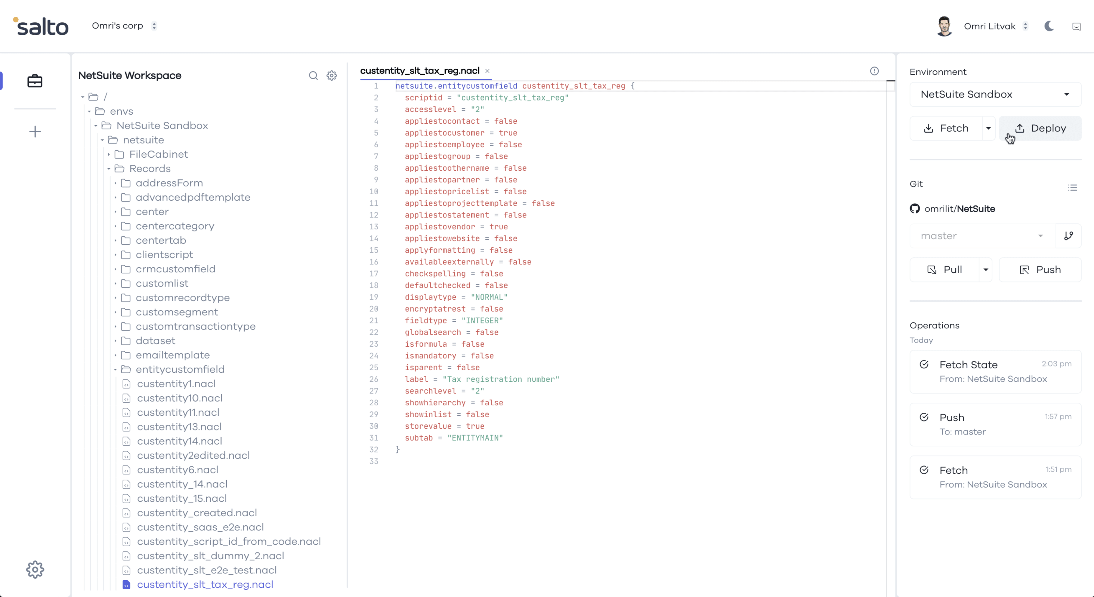Open the feedback icon in the top bar
1094x597 pixels.
1076,26
